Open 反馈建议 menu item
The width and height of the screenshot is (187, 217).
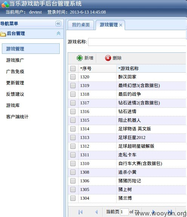(x=15, y=94)
